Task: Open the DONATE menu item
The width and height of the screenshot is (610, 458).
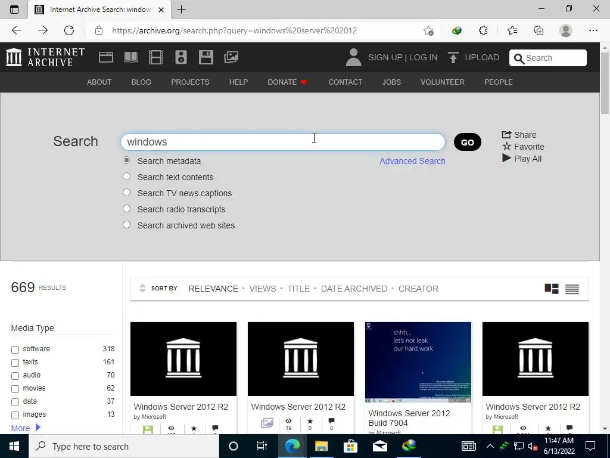Action: [x=288, y=82]
